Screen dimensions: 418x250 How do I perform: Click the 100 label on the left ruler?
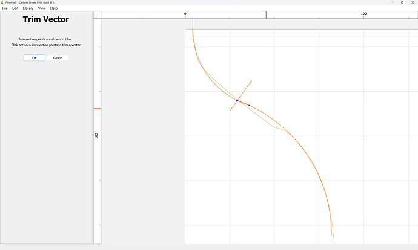tap(96, 136)
